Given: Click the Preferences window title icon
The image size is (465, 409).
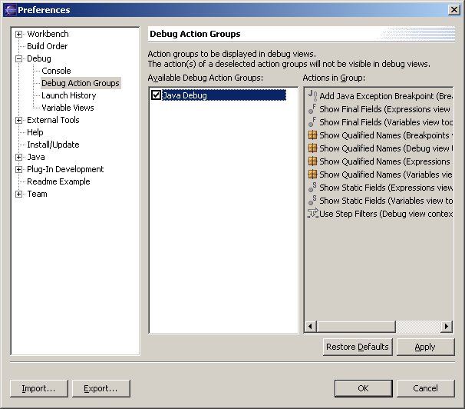Looking at the screenshot, I should pyautogui.click(x=9, y=10).
